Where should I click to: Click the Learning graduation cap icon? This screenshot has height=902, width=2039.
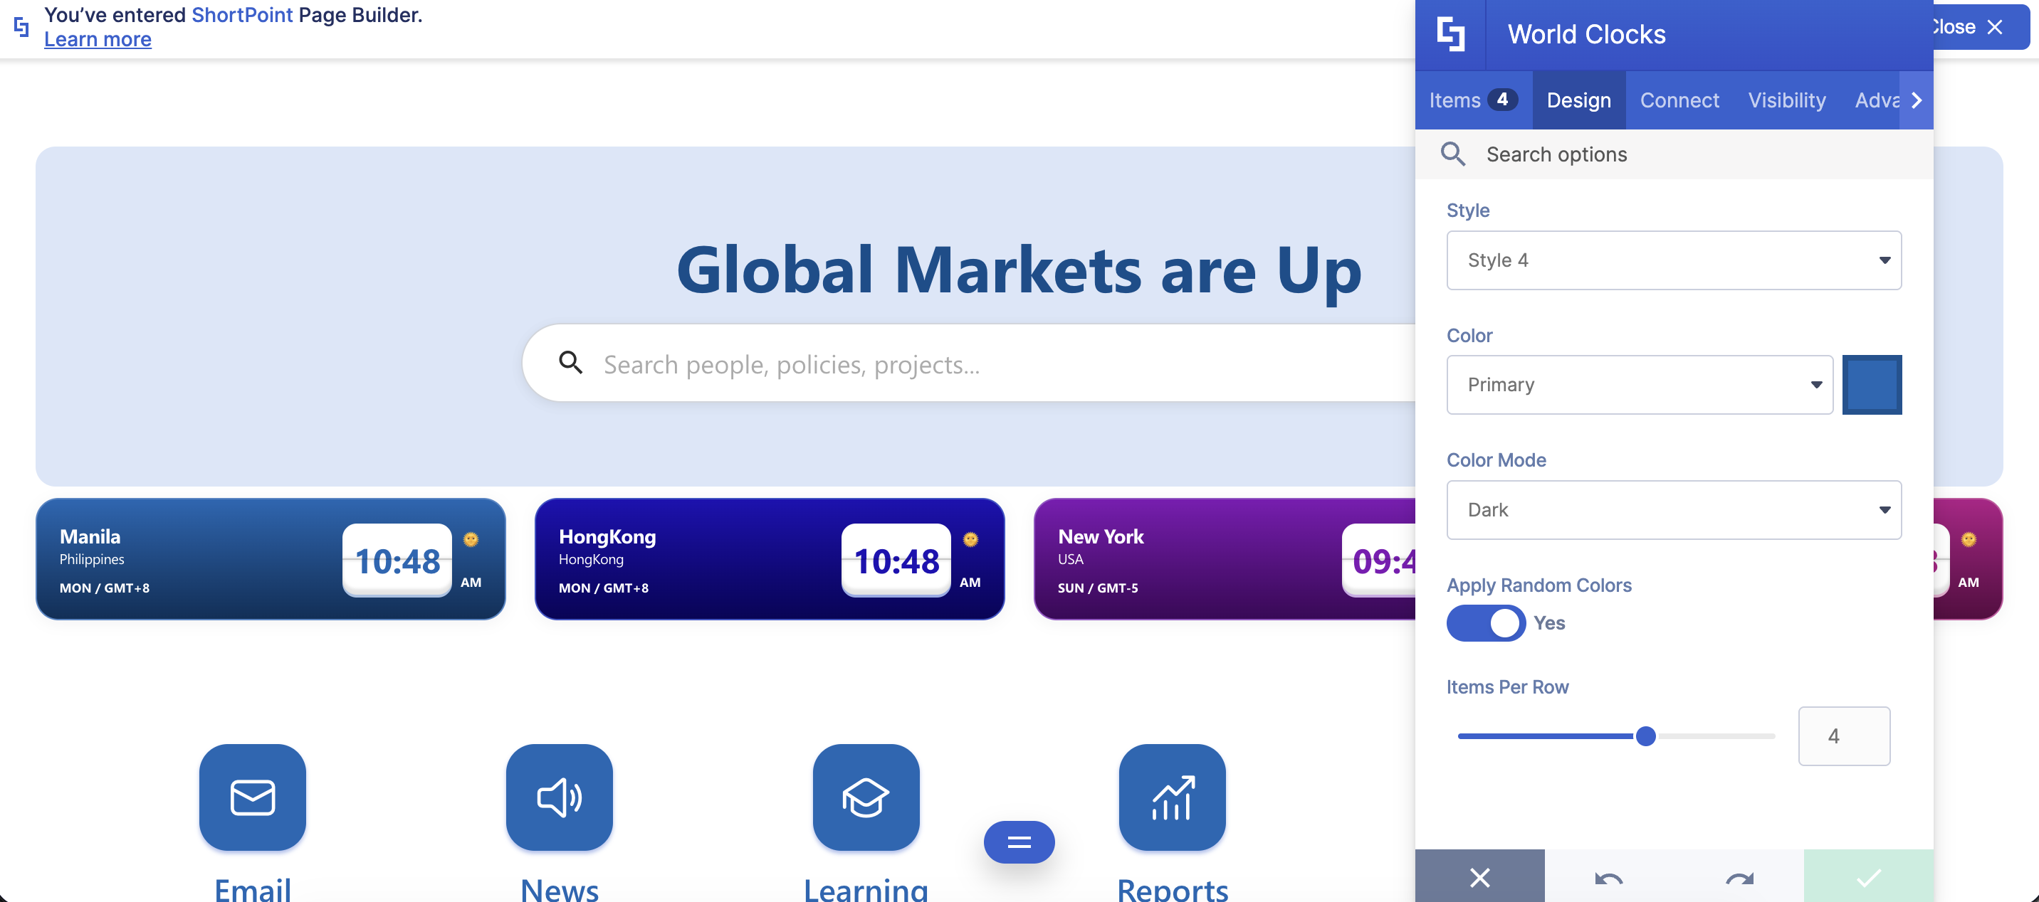865,797
